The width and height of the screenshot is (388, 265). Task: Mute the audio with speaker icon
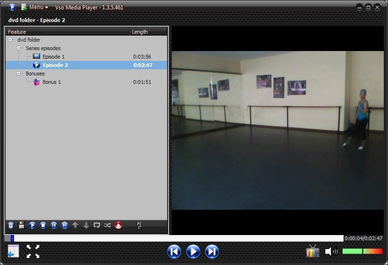coord(331,251)
